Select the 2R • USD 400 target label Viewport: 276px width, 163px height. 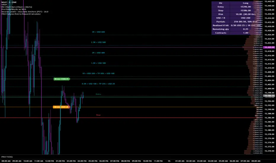click(x=98, y=52)
